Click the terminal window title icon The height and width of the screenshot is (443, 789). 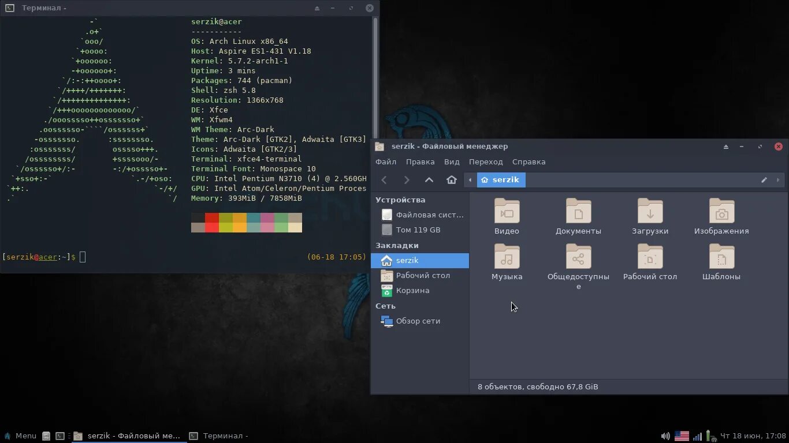click(9, 8)
